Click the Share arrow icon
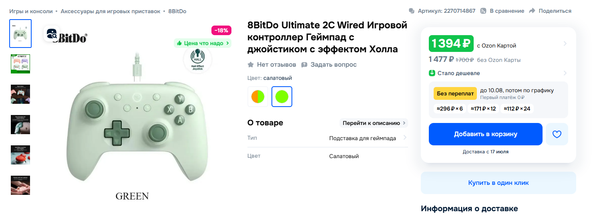The image size is (601, 216). 532,11
